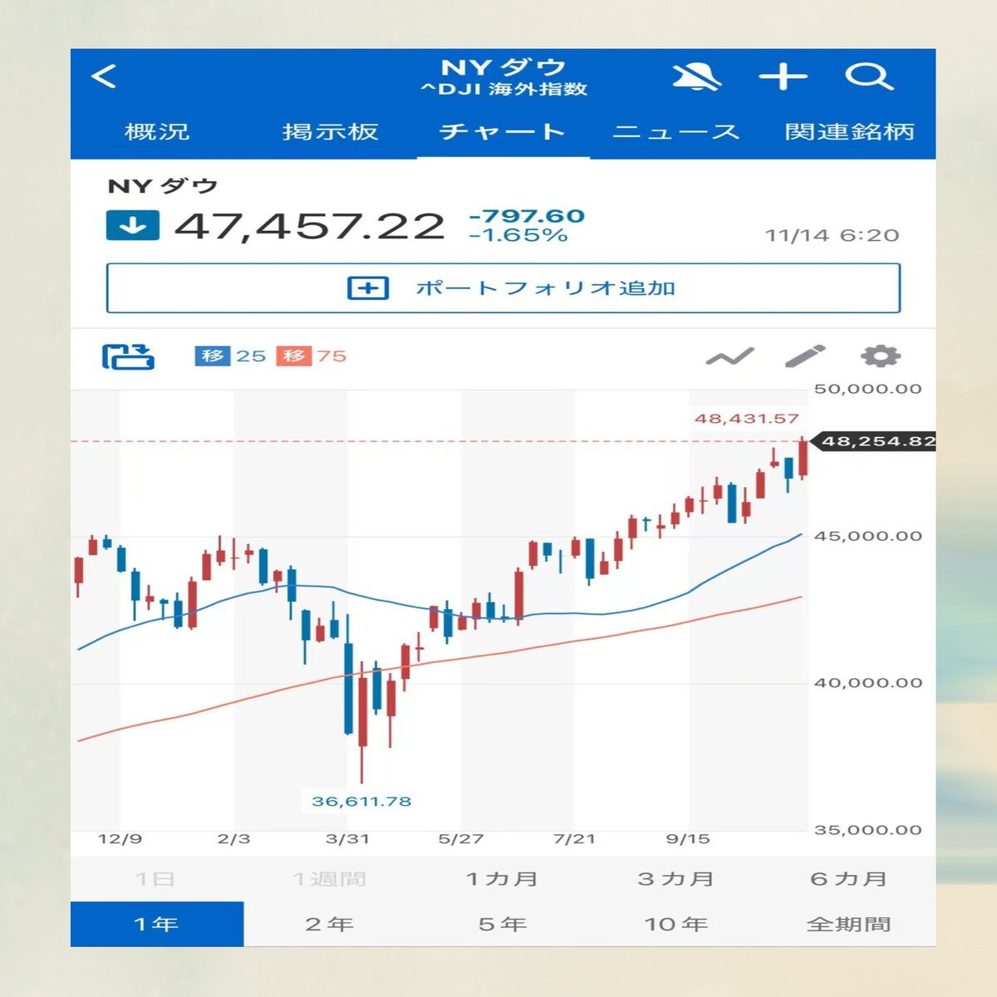Viewport: 997px width, 997px height.
Task: Choose the 5年 chart range
Action: [x=503, y=924]
